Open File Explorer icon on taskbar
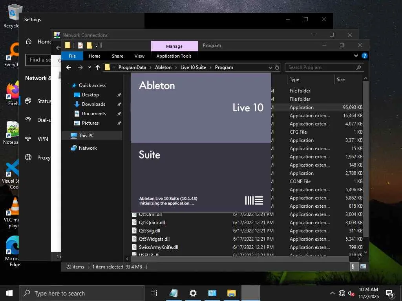 tap(231, 293)
